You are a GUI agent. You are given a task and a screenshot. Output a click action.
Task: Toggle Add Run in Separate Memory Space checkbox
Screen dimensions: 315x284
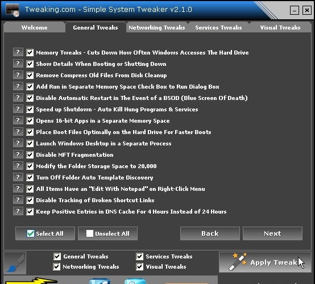coord(30,87)
